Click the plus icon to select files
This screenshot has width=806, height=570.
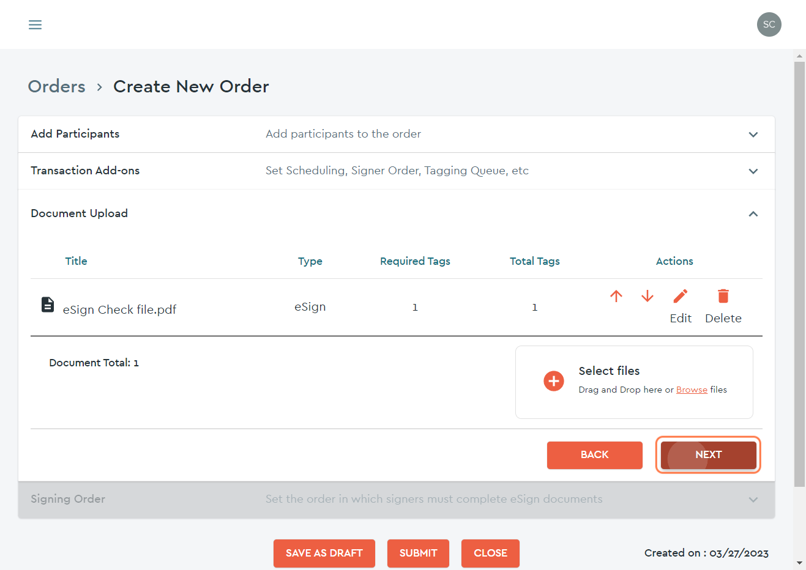[554, 381]
